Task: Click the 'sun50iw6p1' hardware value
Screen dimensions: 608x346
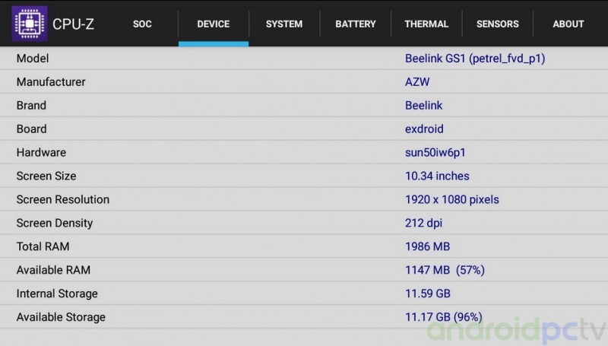Action: point(435,152)
